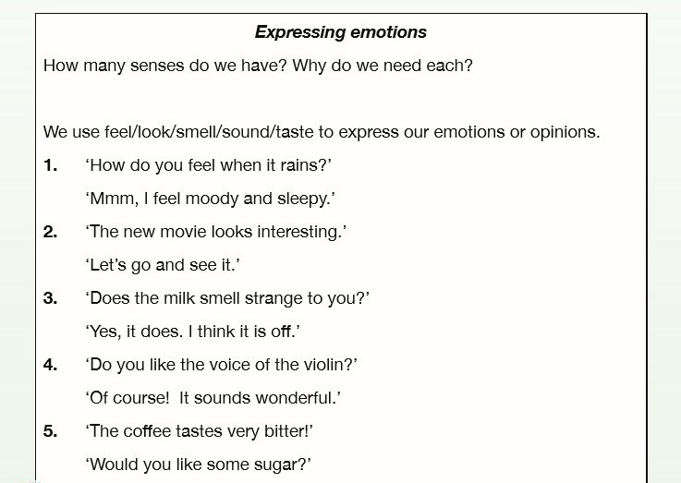Click the word 'opinions' in the intro sentence
This screenshot has height=483, width=681.
coord(565,132)
